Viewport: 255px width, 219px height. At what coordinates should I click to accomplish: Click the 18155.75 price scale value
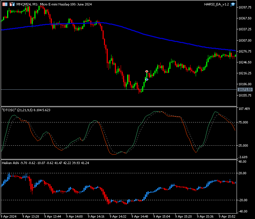pos(245,96)
